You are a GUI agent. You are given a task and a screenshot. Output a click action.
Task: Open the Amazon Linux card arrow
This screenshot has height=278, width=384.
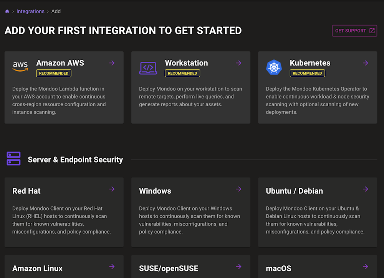tap(112, 266)
